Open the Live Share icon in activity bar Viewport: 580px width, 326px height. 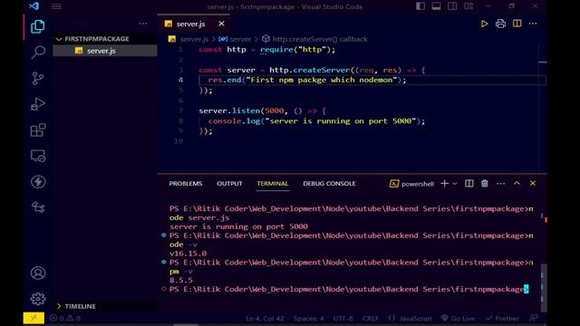pyautogui.click(x=38, y=207)
